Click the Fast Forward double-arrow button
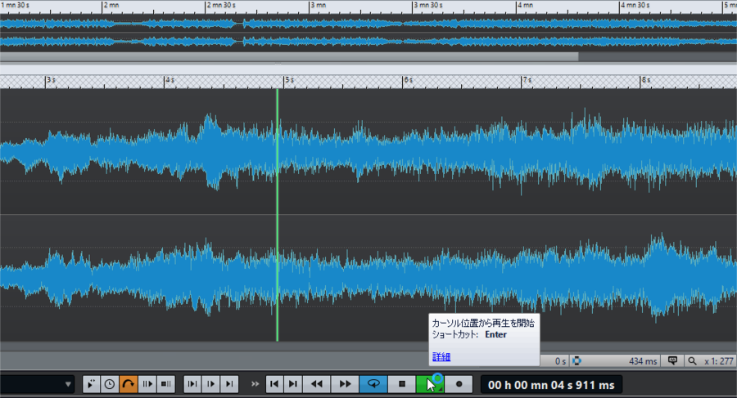Screen dimensions: 737x398 click(345, 384)
